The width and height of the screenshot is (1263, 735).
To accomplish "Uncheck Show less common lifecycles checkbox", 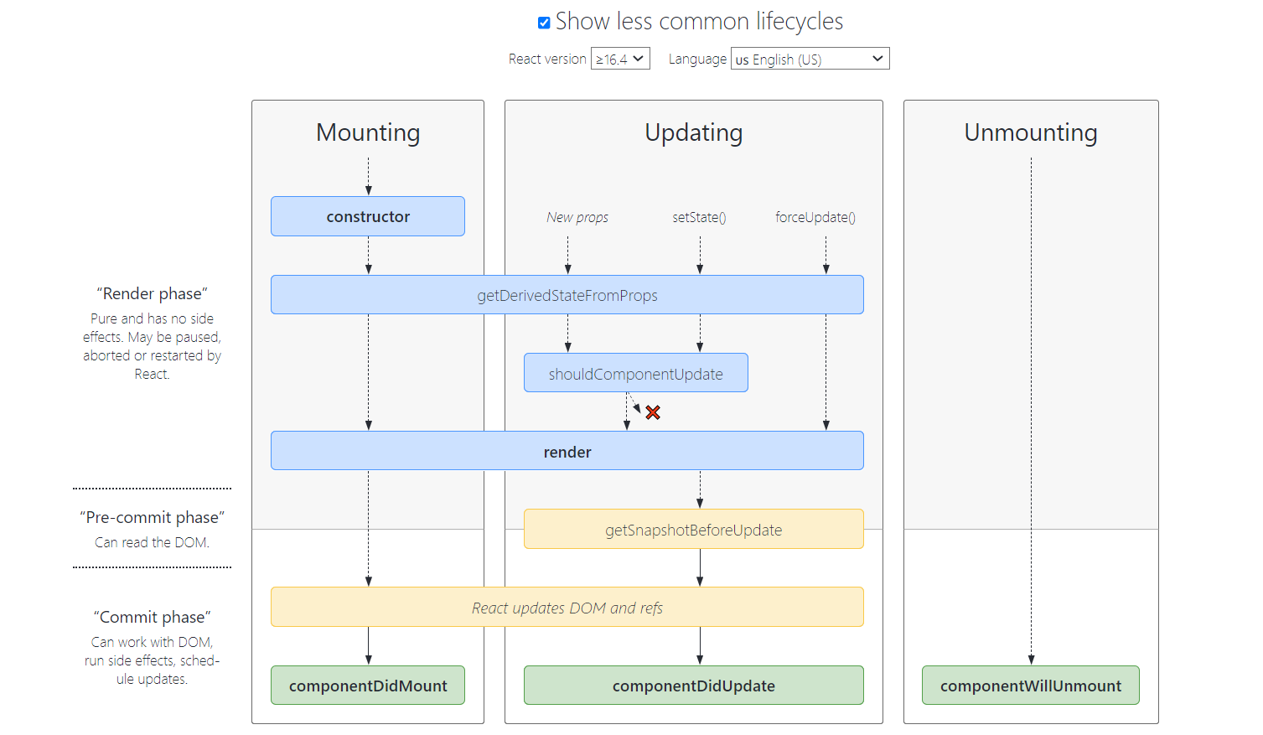I will (x=544, y=23).
